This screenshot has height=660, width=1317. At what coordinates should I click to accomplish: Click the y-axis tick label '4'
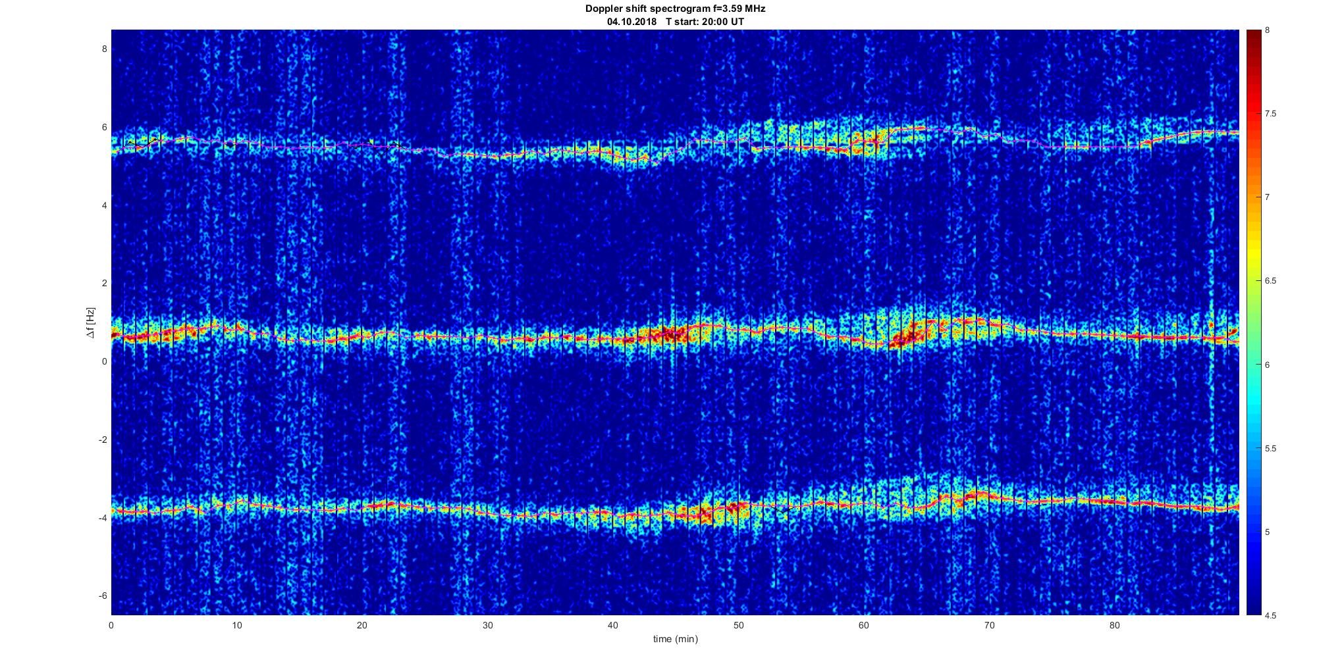click(104, 205)
